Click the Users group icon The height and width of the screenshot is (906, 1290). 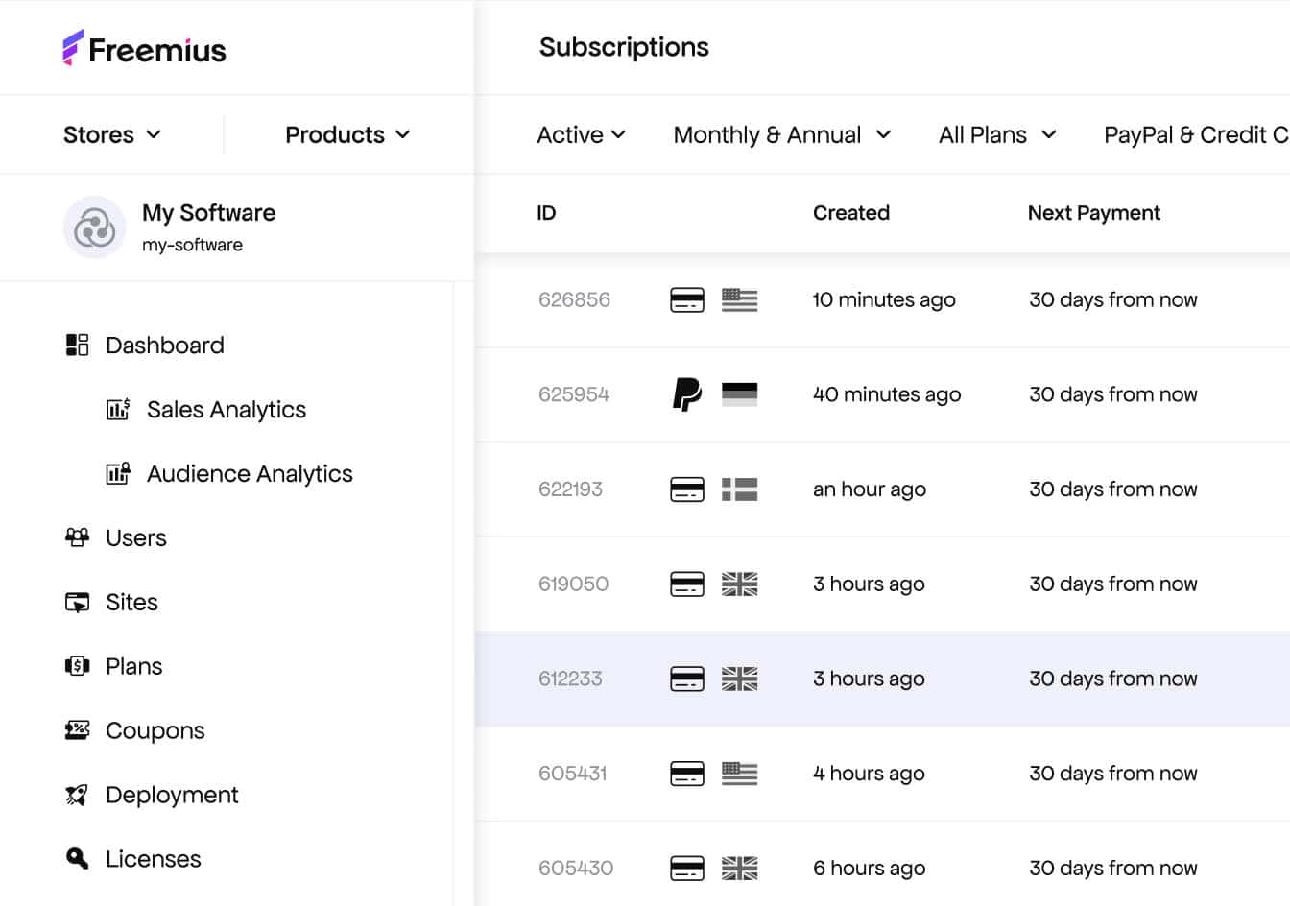point(77,537)
